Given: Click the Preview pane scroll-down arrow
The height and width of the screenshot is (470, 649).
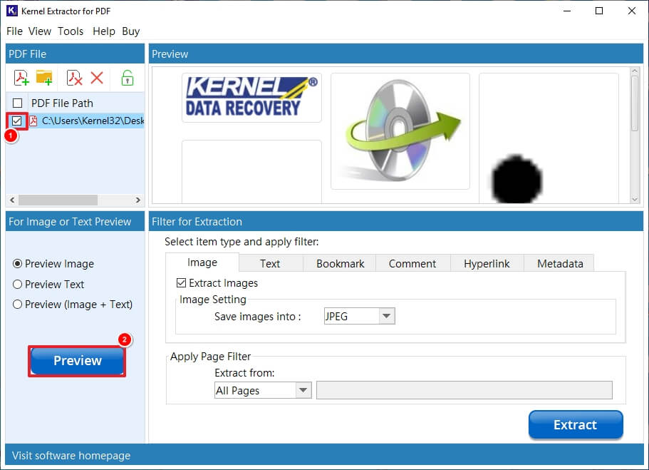Looking at the screenshot, I should 635,200.
